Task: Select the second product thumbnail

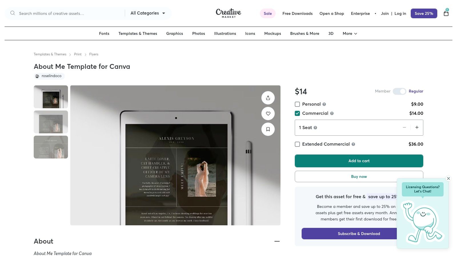Action: [x=51, y=122]
